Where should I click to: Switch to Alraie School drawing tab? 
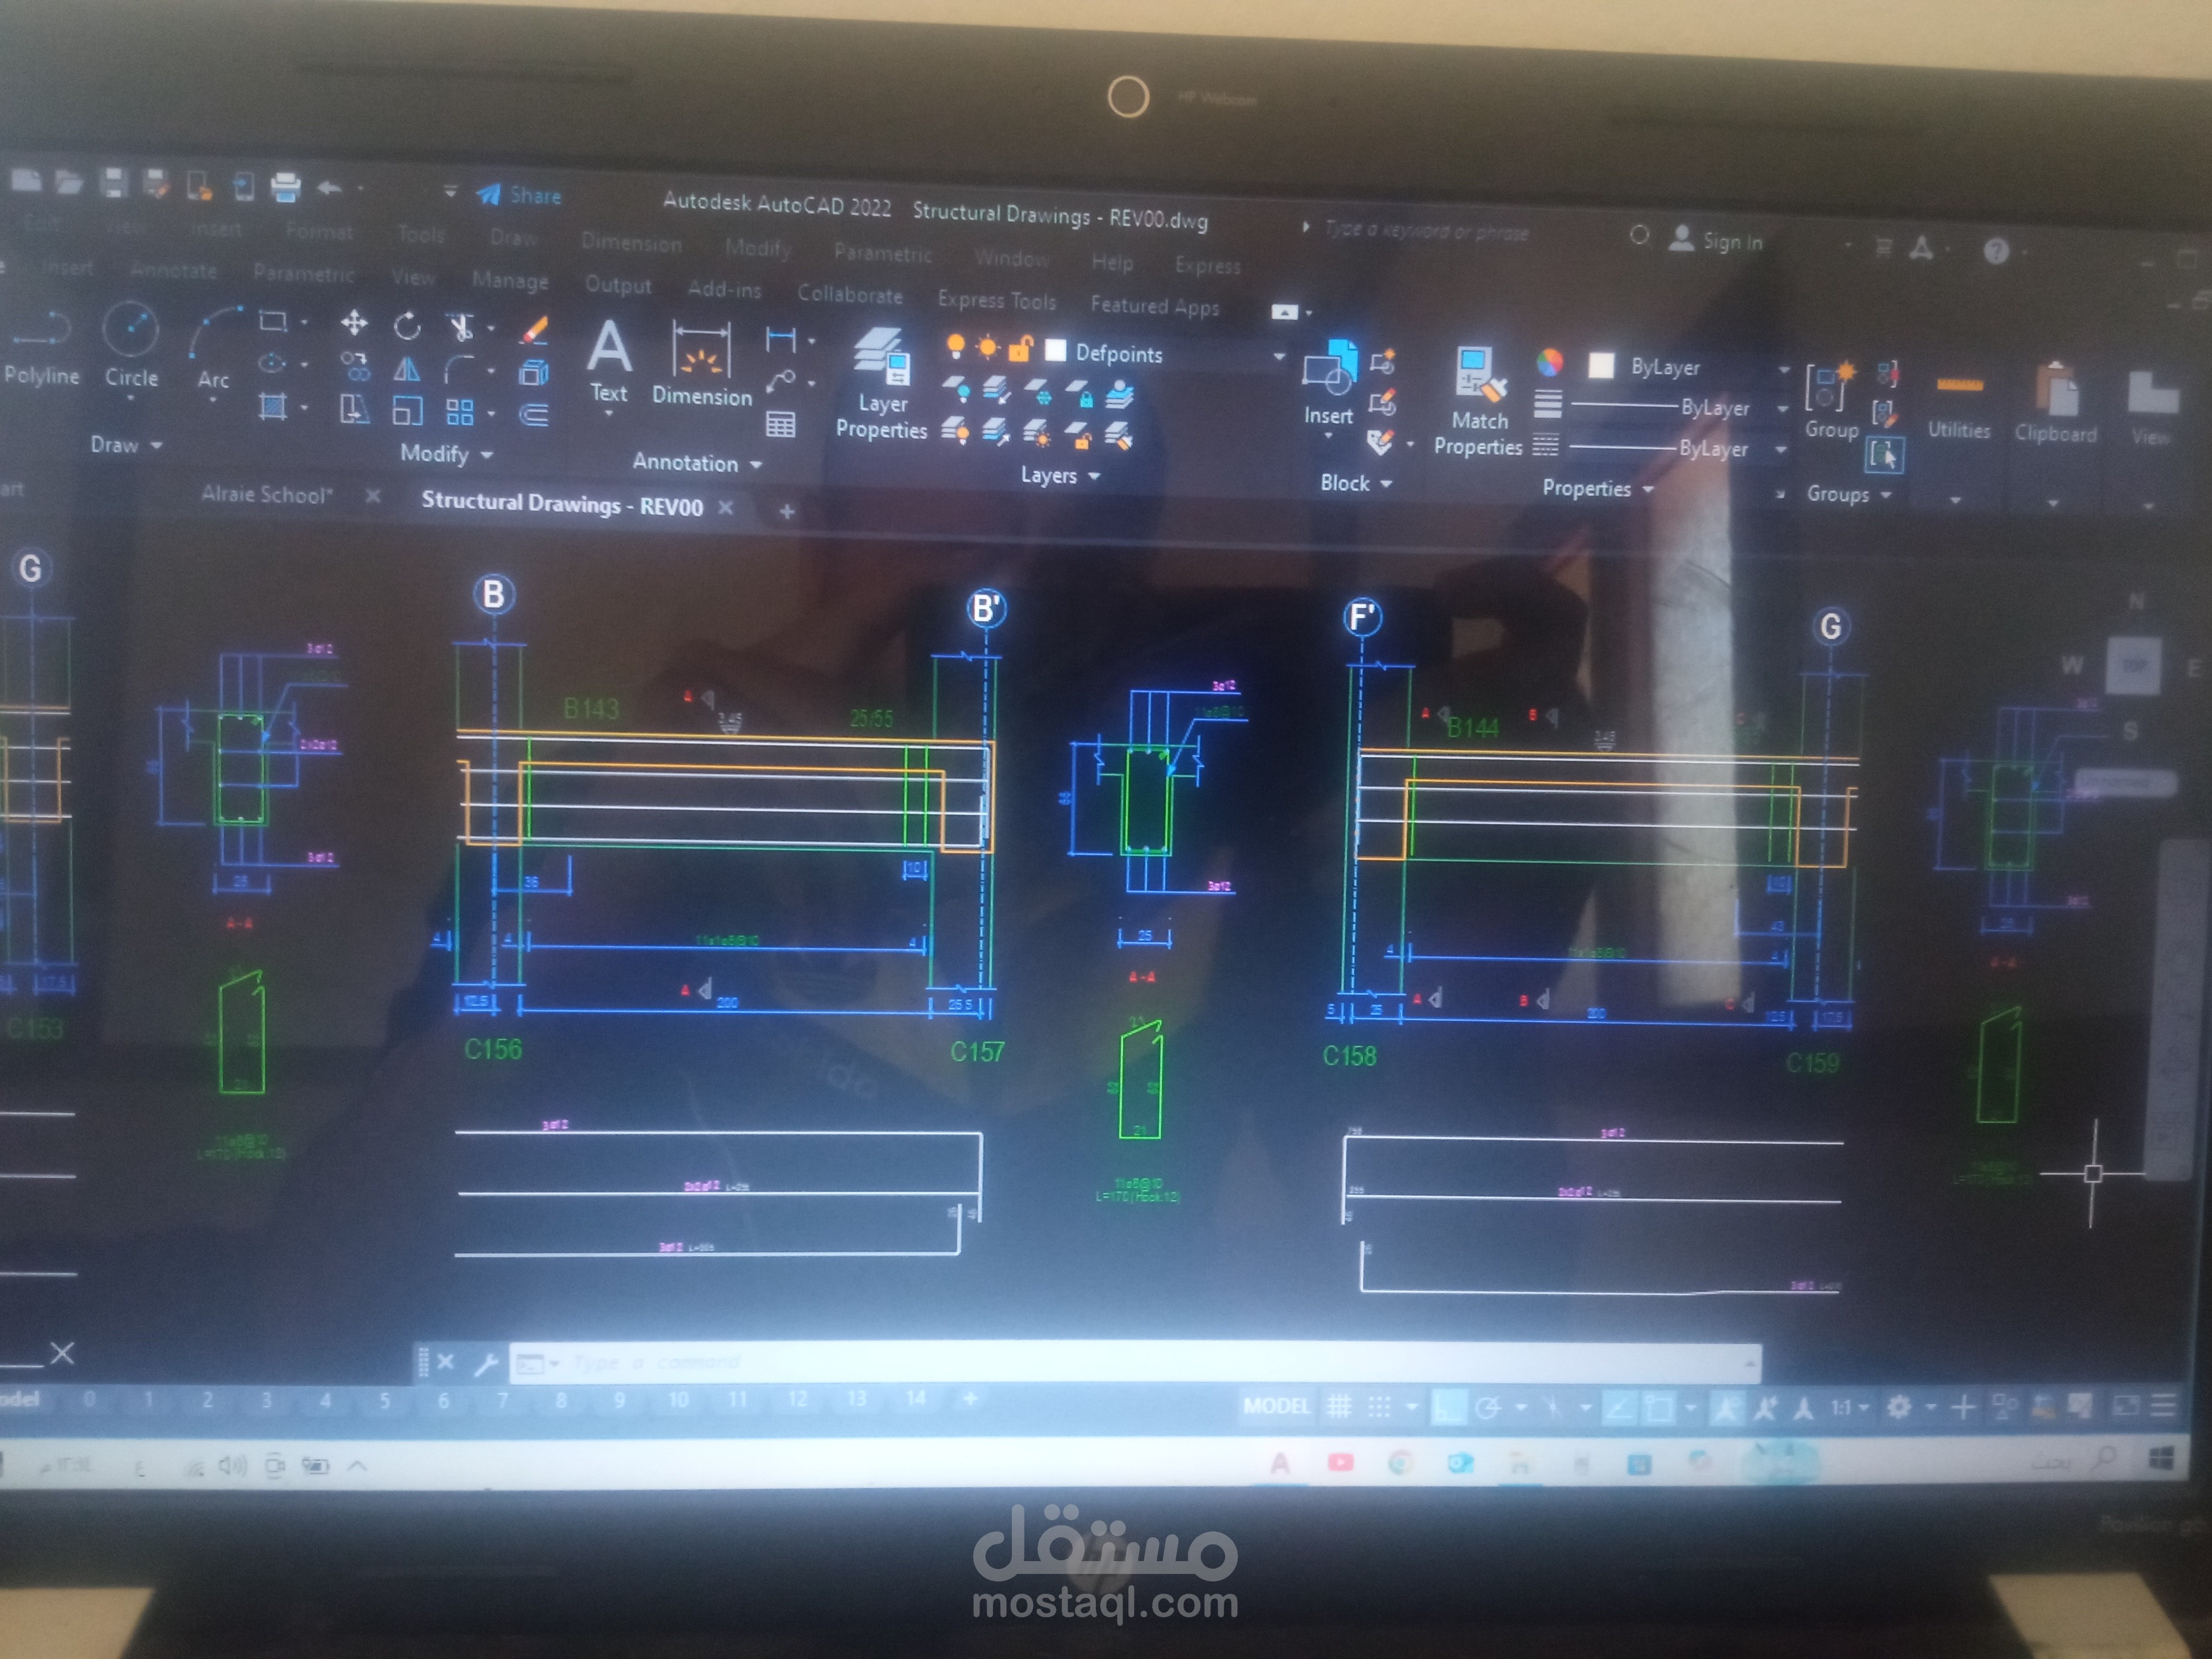coord(266,494)
